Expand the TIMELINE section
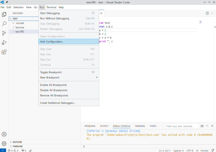216x152 pixels. point(11,146)
